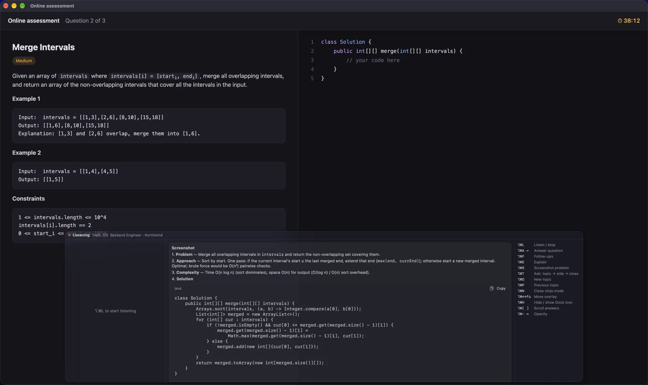Click 'intervals[i].length == 2' constraint line
This screenshot has height=385, width=648.
55,226
